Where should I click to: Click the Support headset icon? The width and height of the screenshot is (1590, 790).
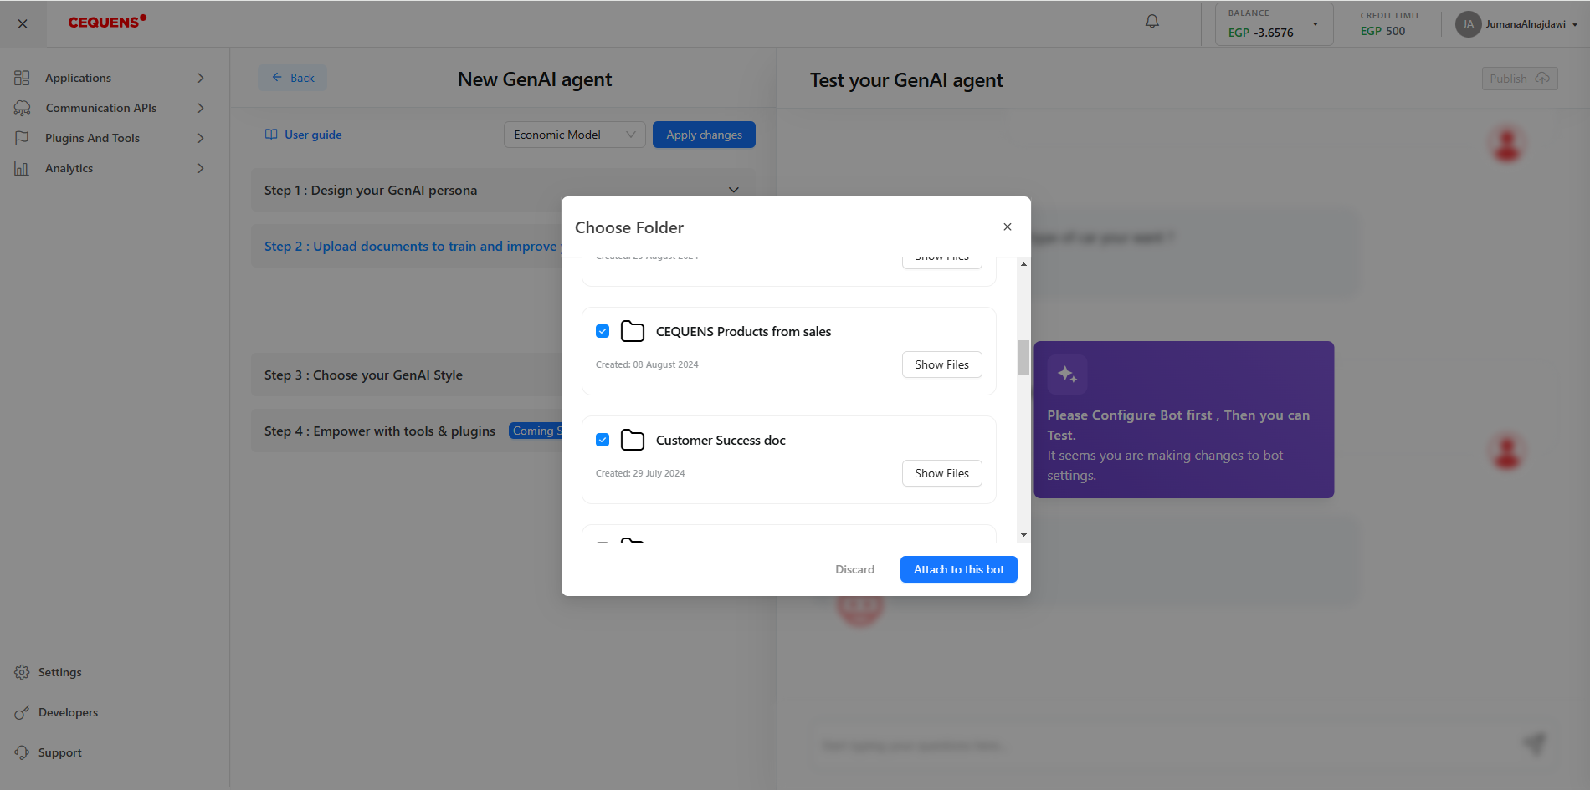tap(22, 752)
